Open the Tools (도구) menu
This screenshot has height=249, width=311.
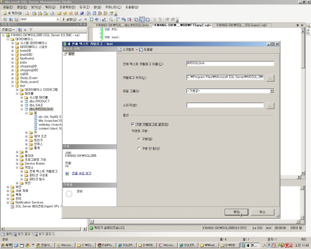click(x=84, y=7)
